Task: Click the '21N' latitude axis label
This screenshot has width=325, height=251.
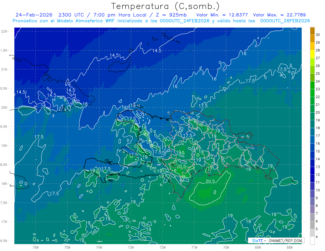Action: tap(4, 69)
